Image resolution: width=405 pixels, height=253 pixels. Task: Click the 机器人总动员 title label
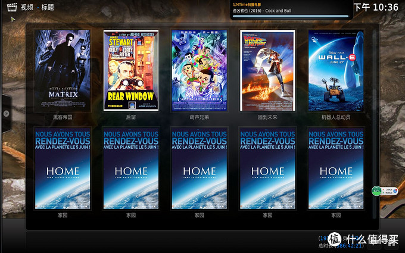tap(336, 117)
